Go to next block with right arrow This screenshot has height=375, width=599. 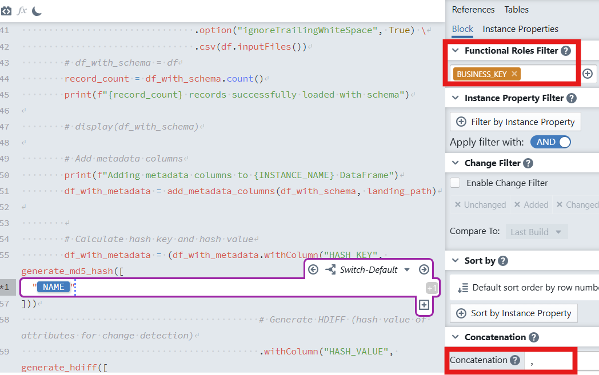(x=424, y=270)
